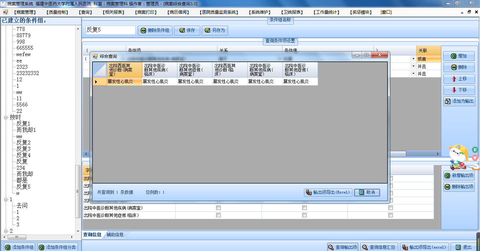Viewport: 480px width, 251px height.
Task: Tick third checkbox in 出院中医诊断其他疾病(病案室) row
Action: 390,208
